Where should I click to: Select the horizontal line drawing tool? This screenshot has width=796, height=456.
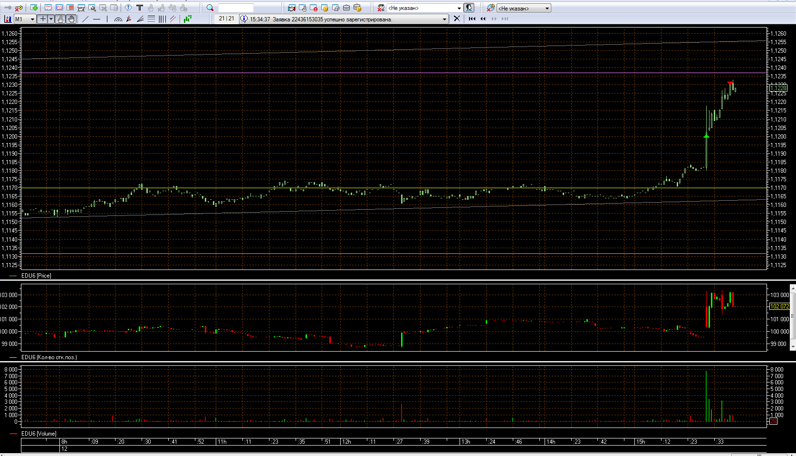[x=97, y=19]
